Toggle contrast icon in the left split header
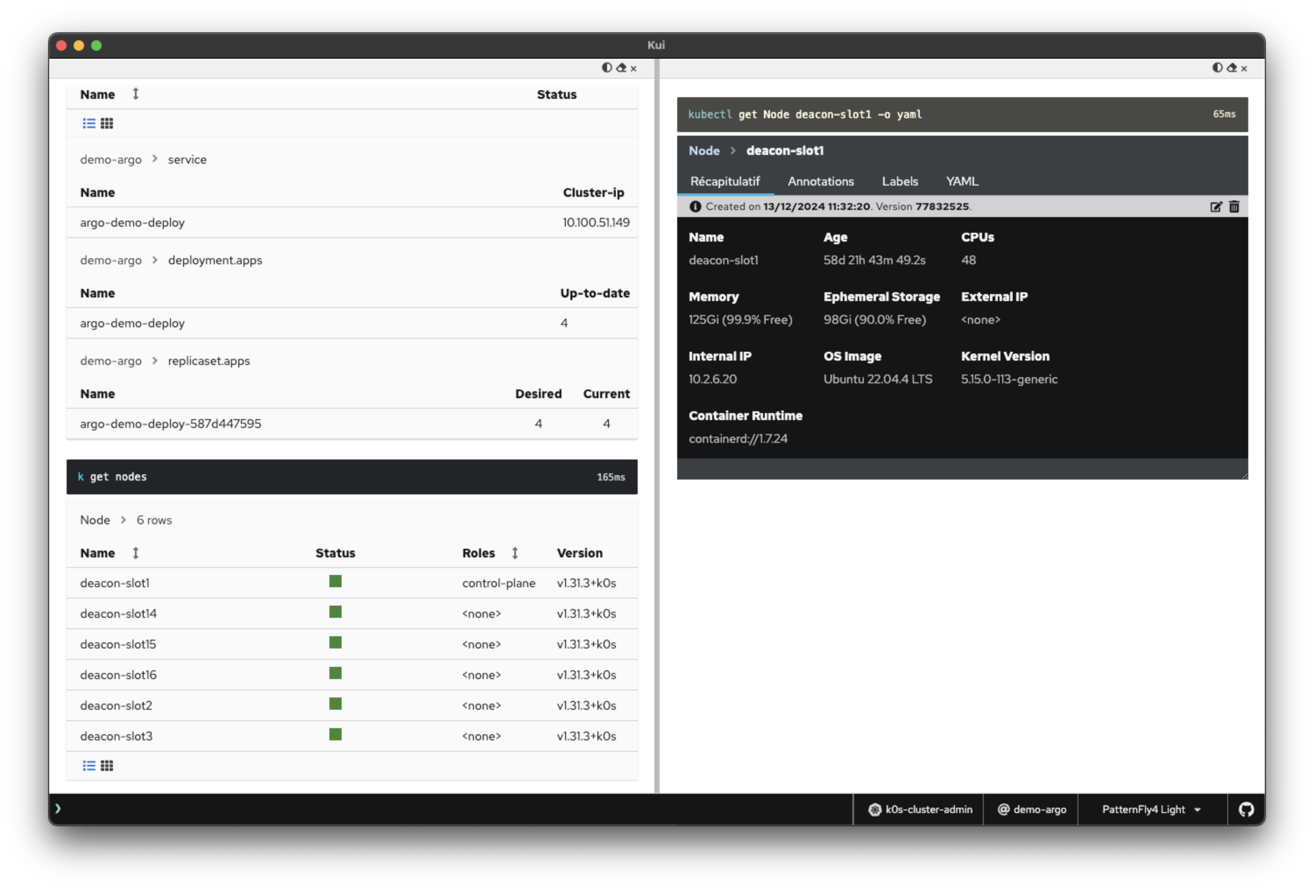Image resolution: width=1314 pixels, height=890 pixels. point(607,68)
